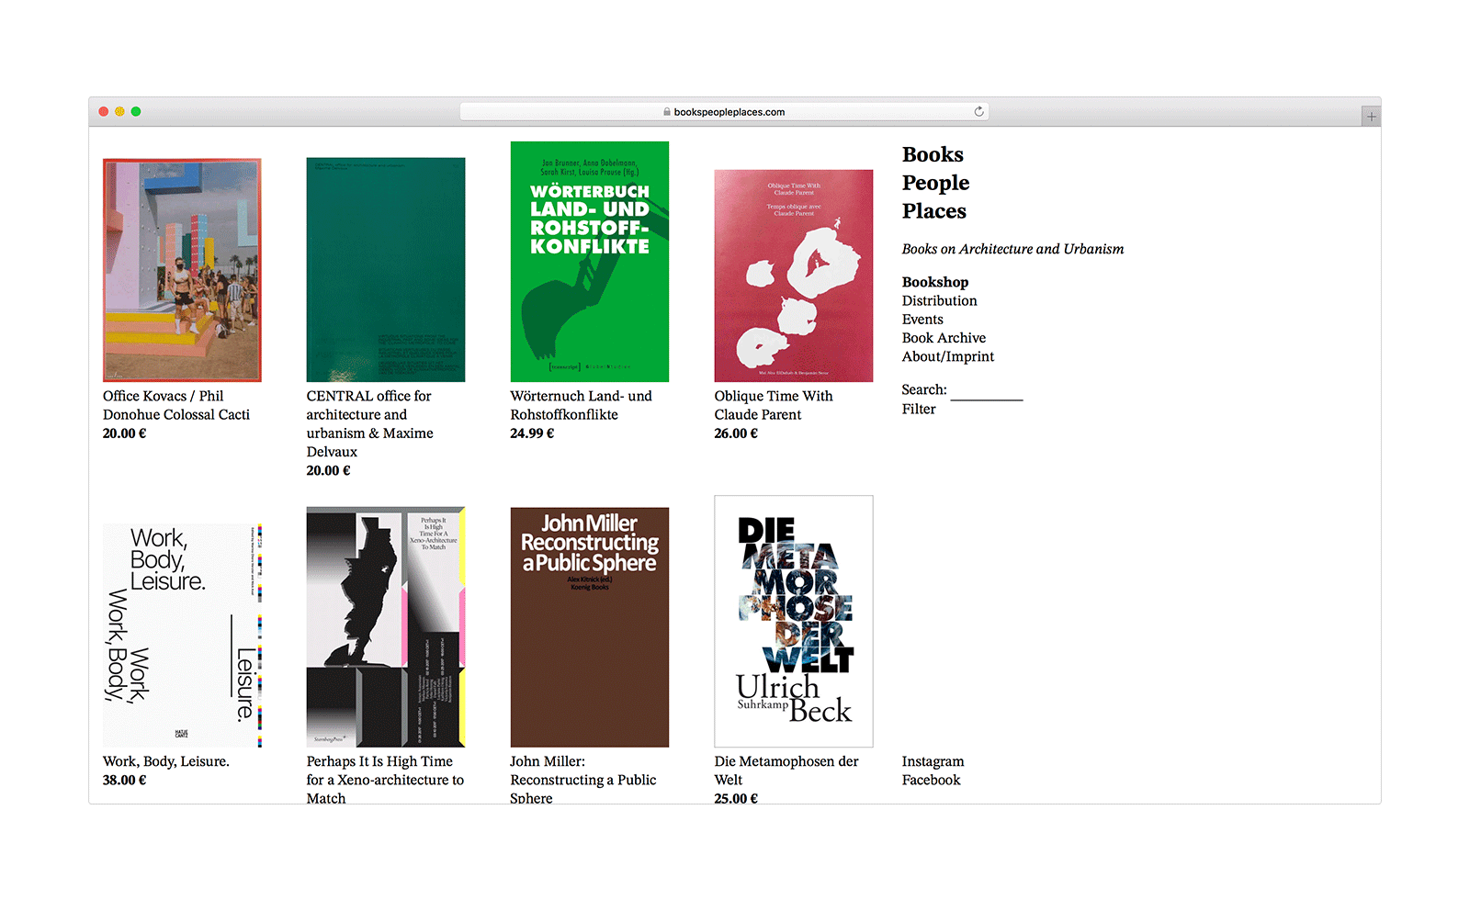This screenshot has width=1470, height=900.
Task: Open the red Oblique Time book cover
Action: (x=794, y=276)
